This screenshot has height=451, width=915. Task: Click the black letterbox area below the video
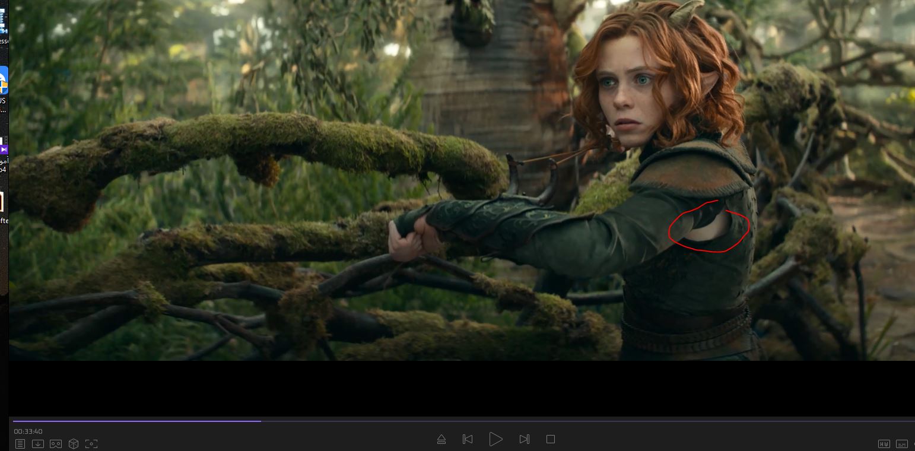click(x=457, y=389)
